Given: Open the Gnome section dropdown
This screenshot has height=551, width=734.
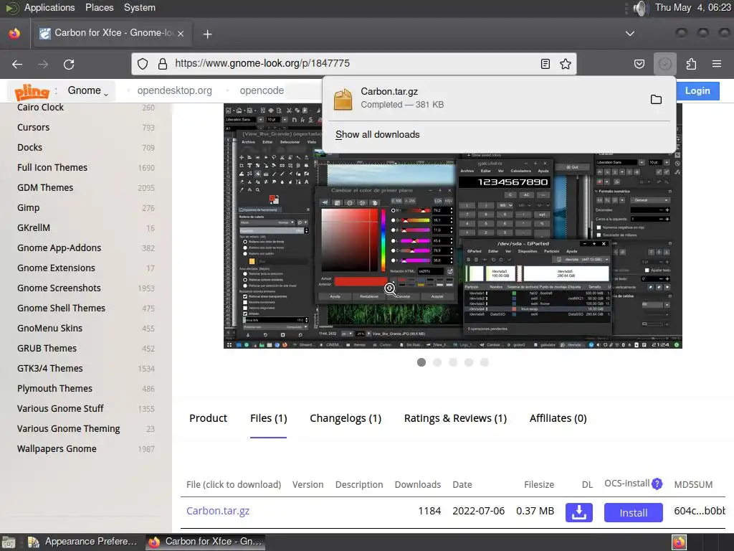Looking at the screenshot, I should click(x=87, y=90).
